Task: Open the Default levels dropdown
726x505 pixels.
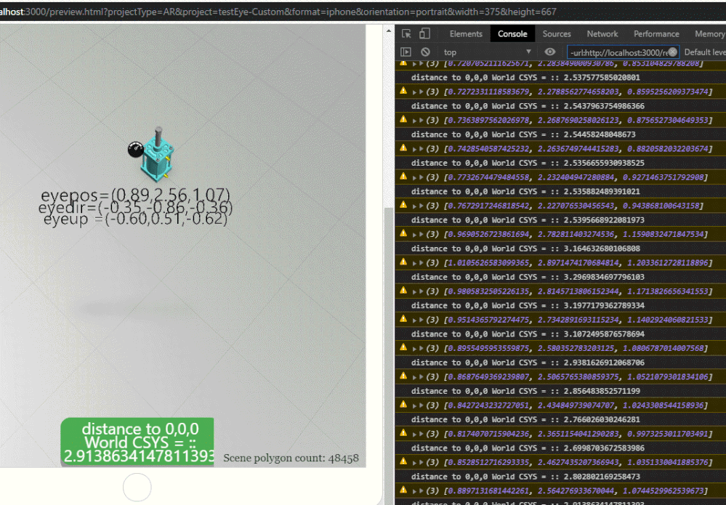Action: click(x=703, y=52)
